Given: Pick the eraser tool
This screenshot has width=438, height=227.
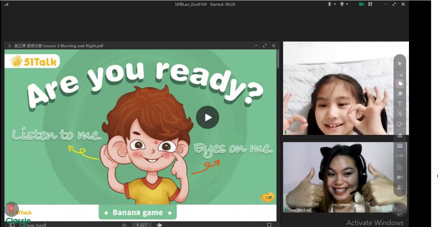Looking at the screenshot, I should [400, 94].
